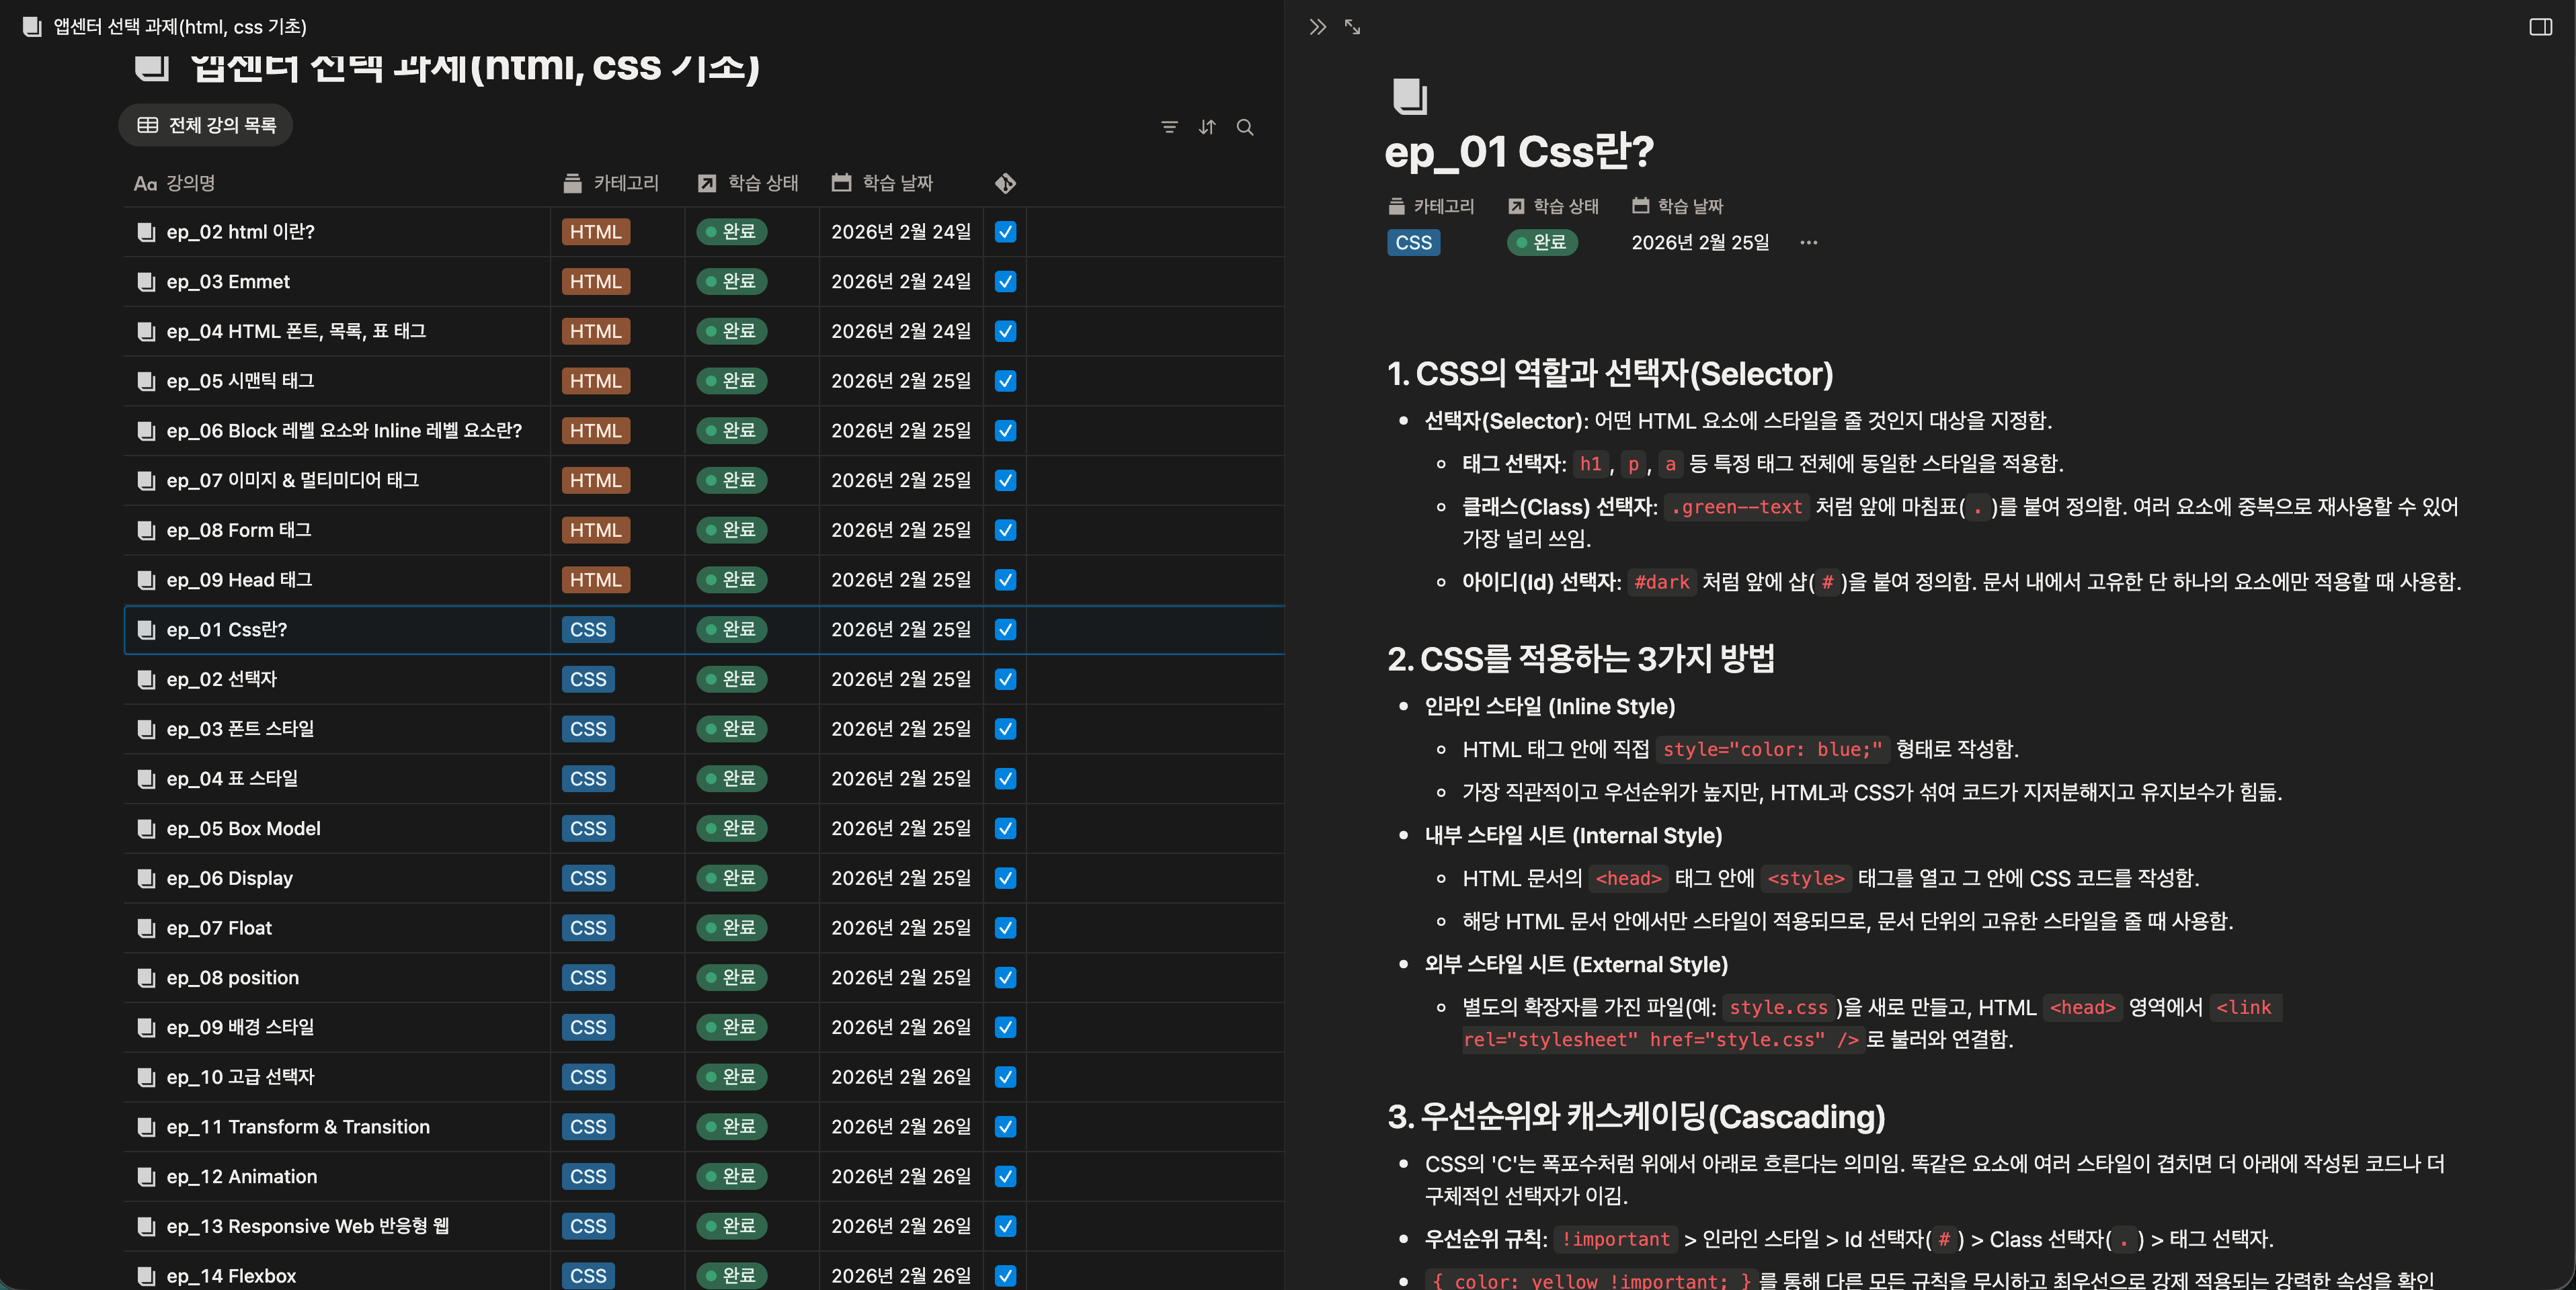
Task: Click the blue CSS tag in side panel
Action: tap(1413, 243)
